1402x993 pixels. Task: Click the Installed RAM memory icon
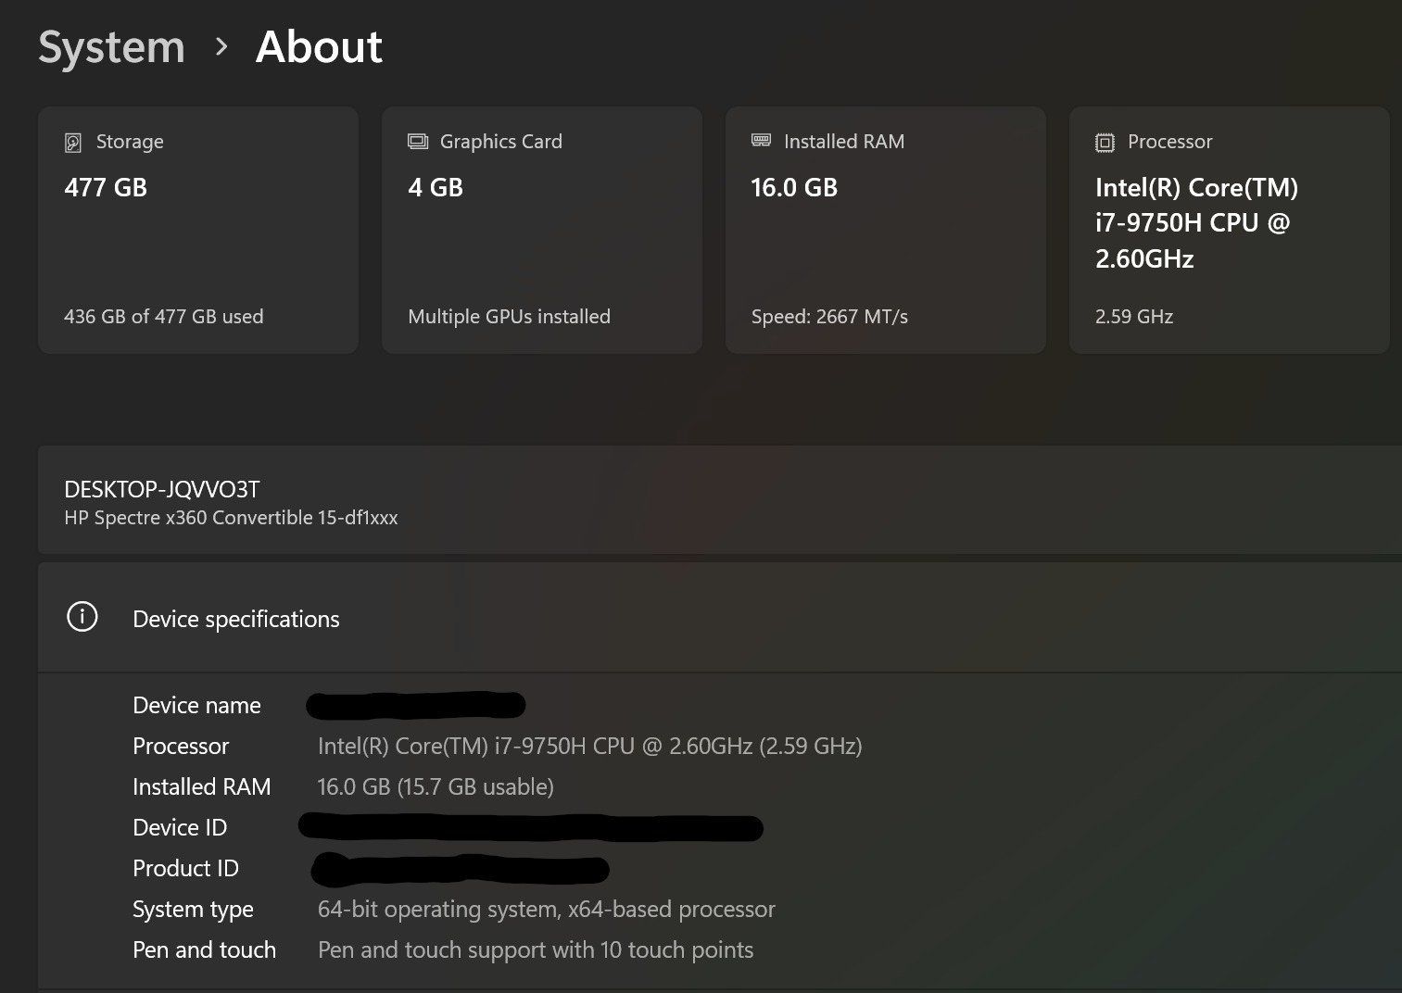pos(761,140)
